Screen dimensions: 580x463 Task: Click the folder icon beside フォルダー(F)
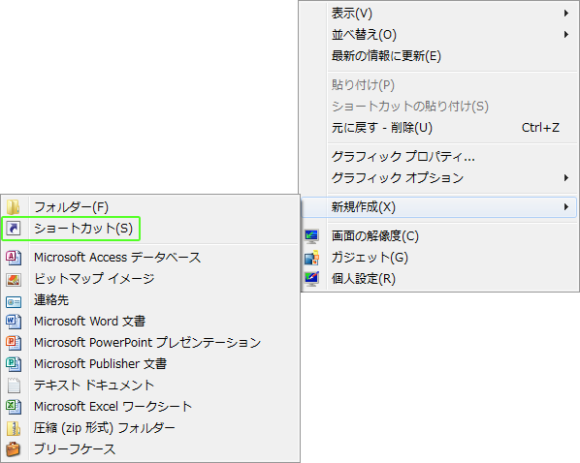pyautogui.click(x=14, y=207)
